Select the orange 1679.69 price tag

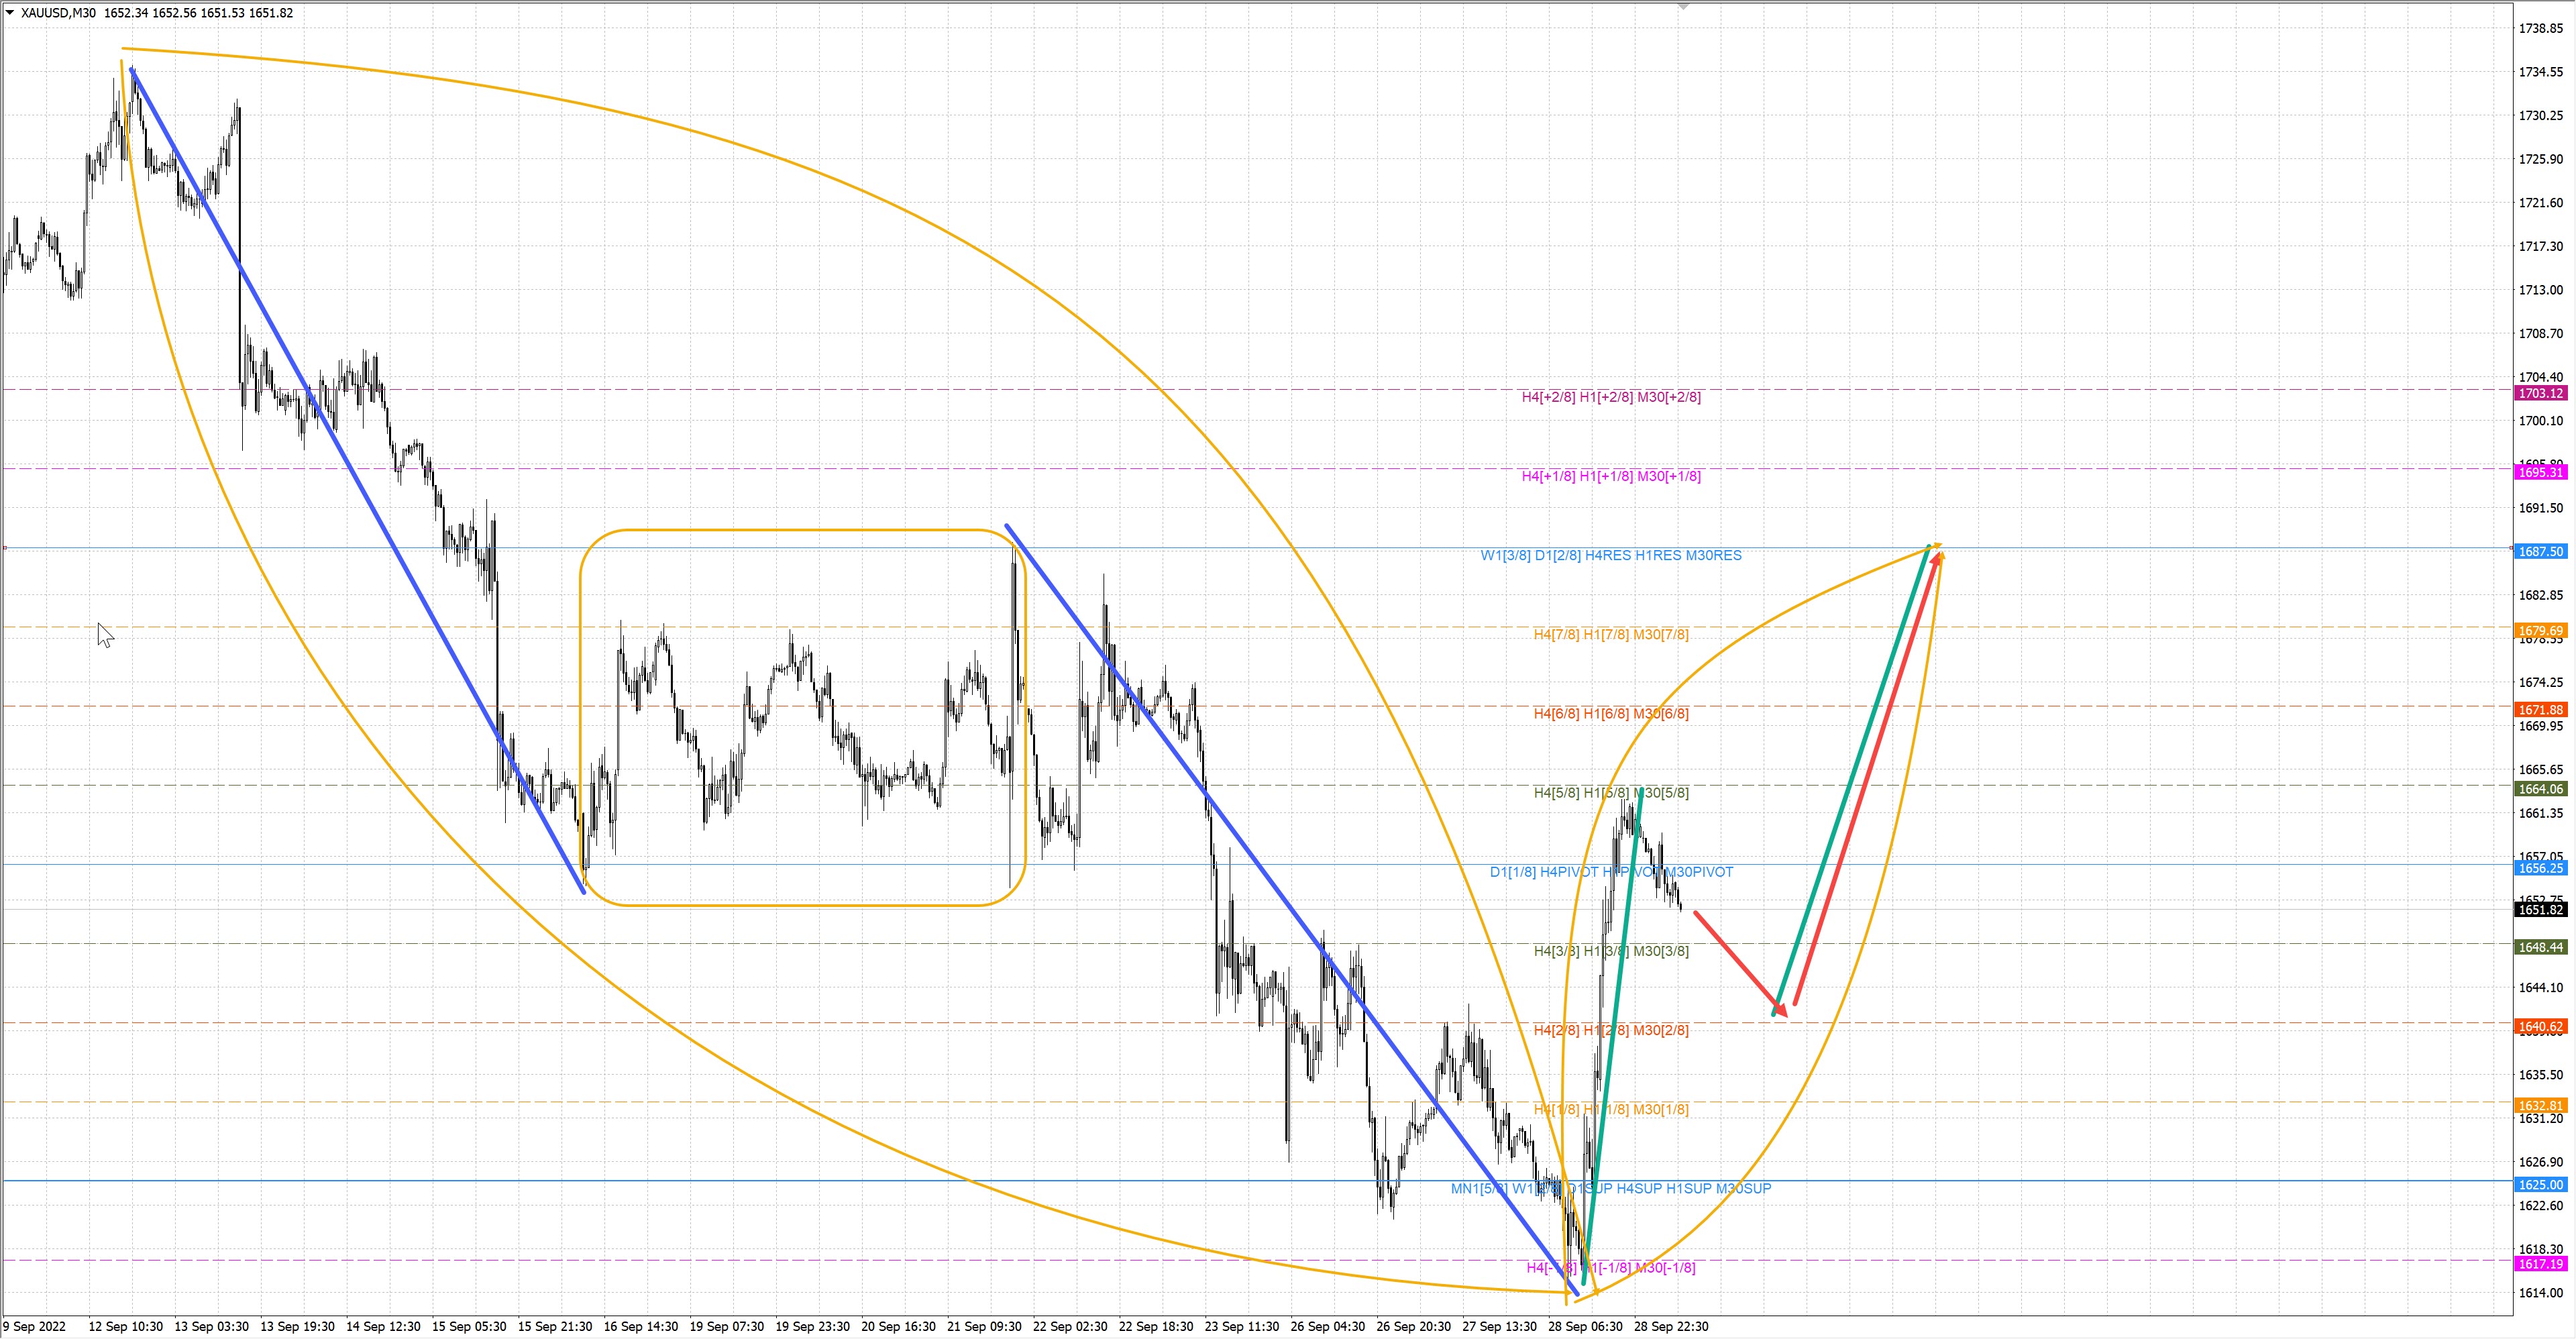click(x=2540, y=631)
